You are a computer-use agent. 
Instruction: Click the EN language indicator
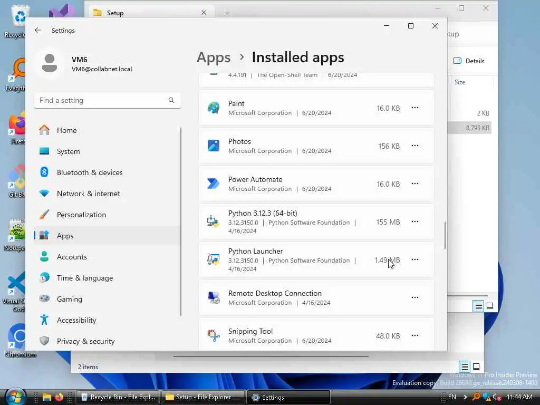point(452,397)
